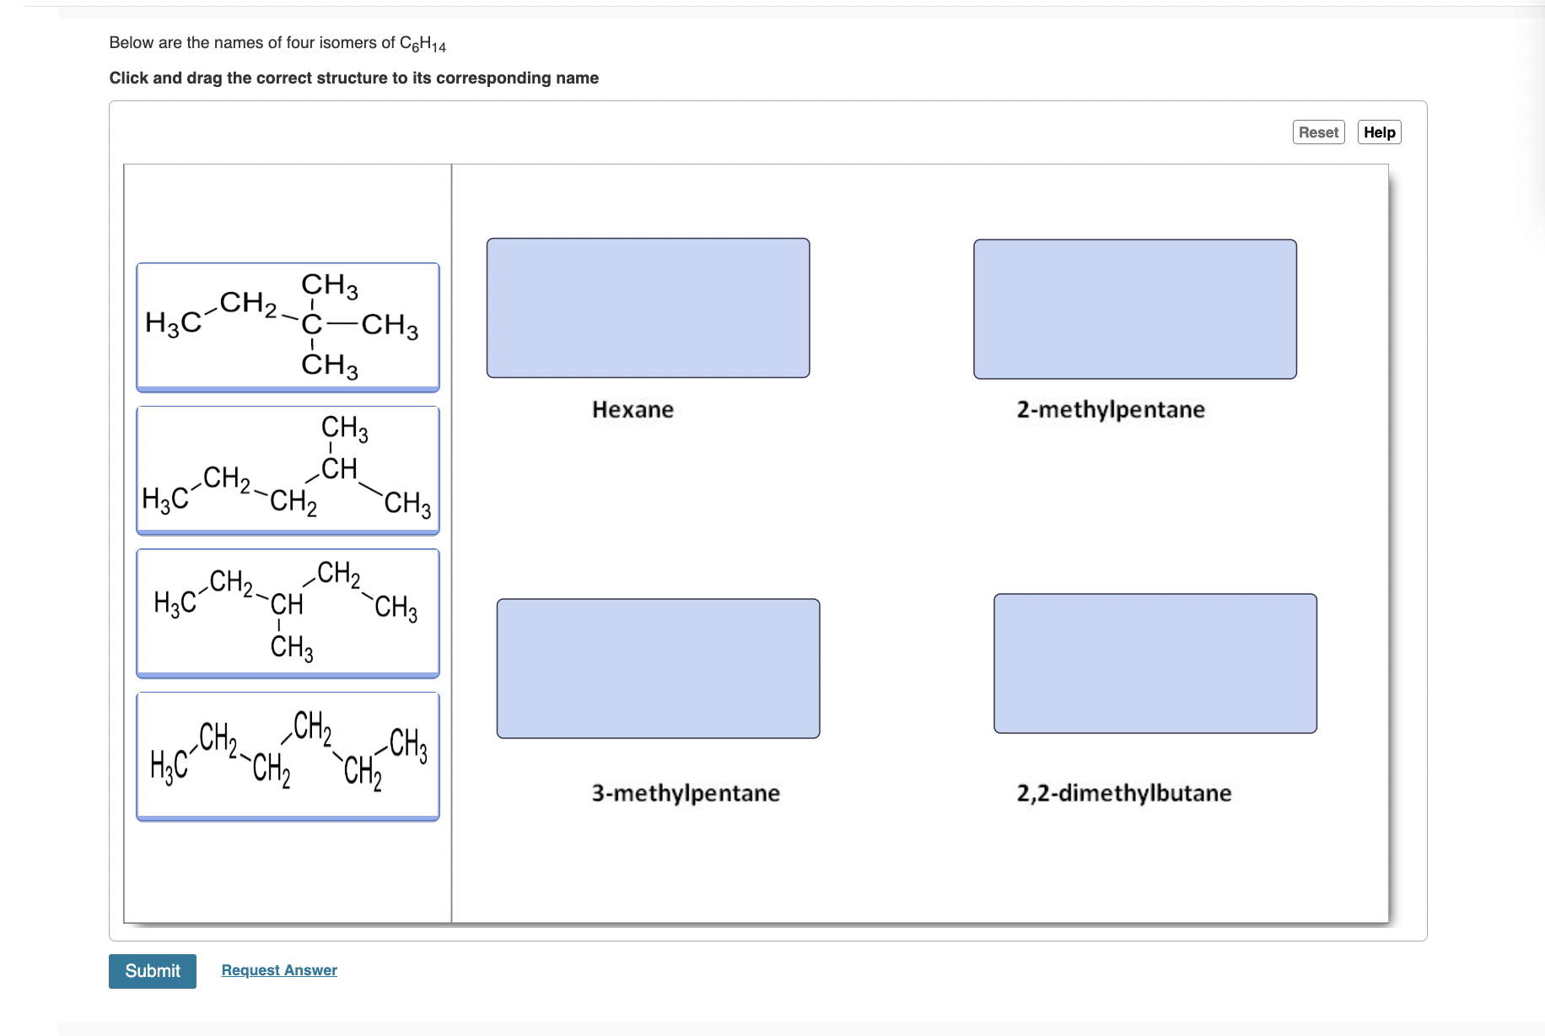Select the 2,2-dimethylbutane structure card
The width and height of the screenshot is (1545, 1036).
288,326
